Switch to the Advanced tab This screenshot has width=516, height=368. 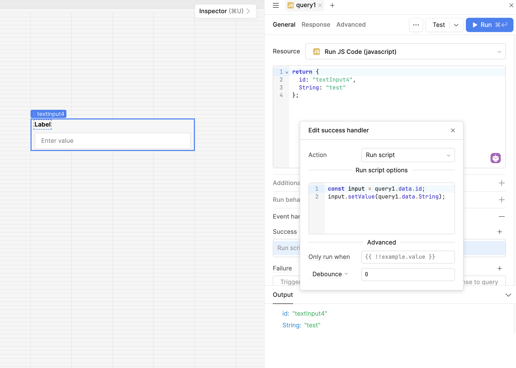pos(351,25)
